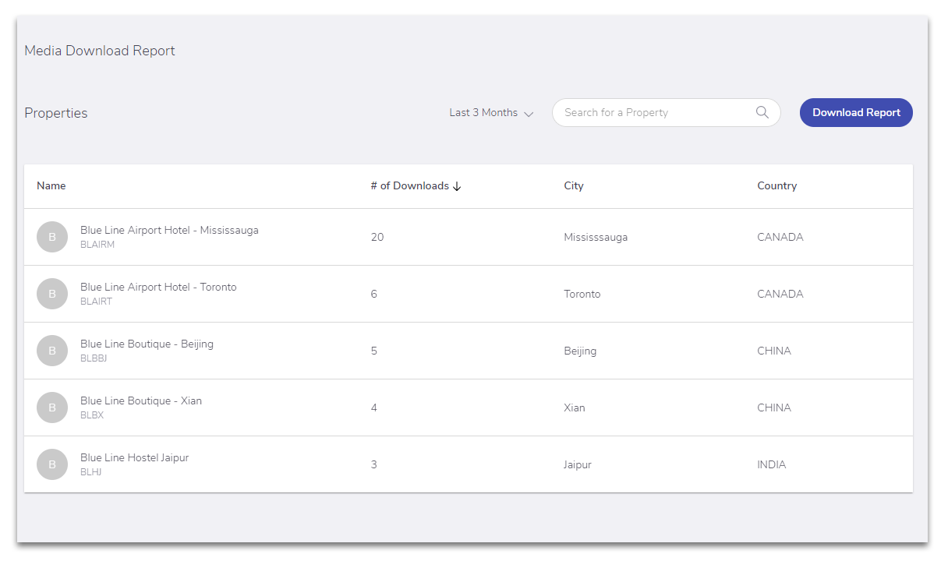Sort by the Country column header

point(777,185)
